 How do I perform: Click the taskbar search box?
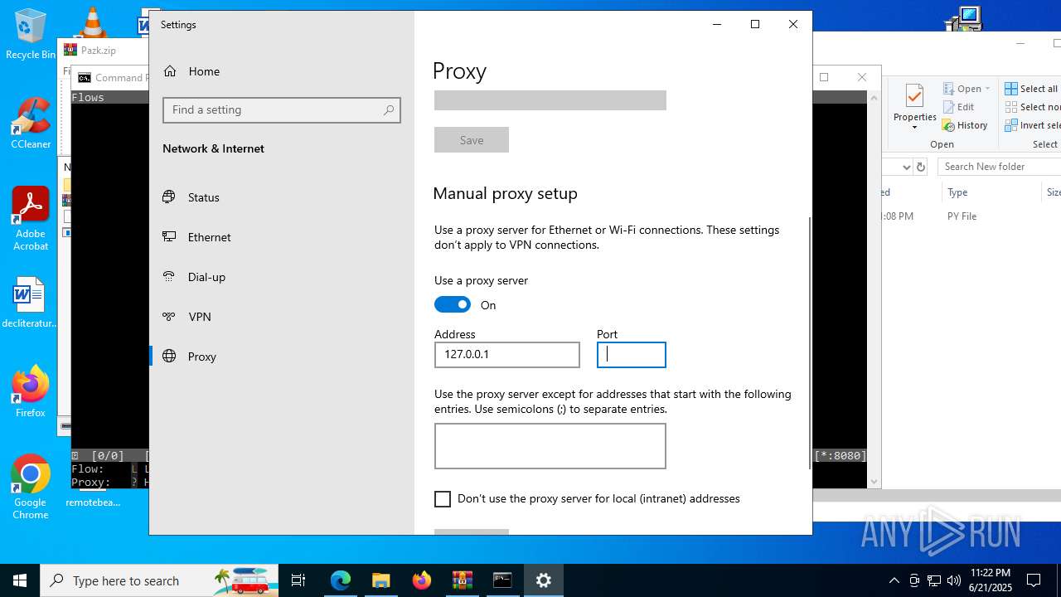click(x=159, y=580)
